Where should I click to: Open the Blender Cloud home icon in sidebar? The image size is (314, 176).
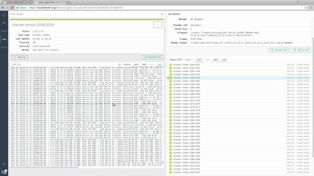tap(4, 15)
